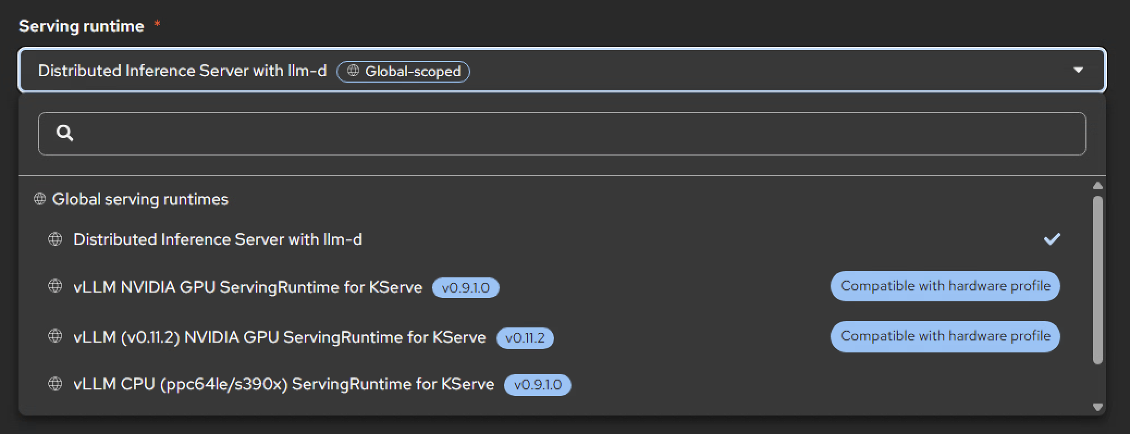
Task: Click globe icon beside vLLM NVIDIA GPU ServingRuntime
Action: (x=55, y=287)
